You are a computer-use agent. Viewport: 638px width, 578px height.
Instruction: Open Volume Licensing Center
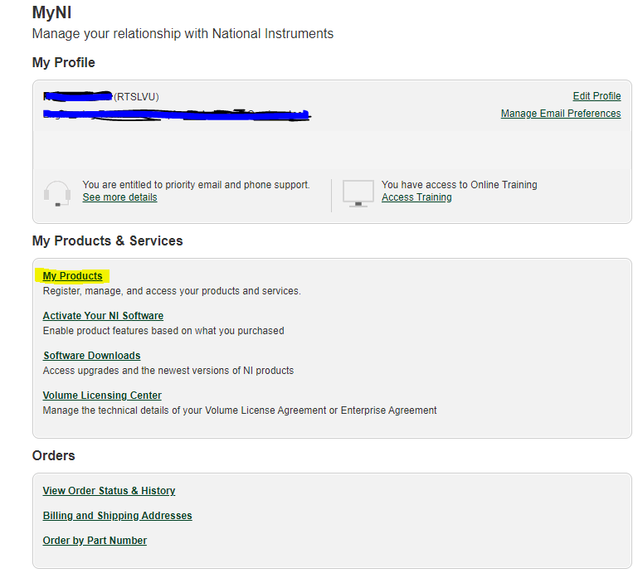pos(102,396)
